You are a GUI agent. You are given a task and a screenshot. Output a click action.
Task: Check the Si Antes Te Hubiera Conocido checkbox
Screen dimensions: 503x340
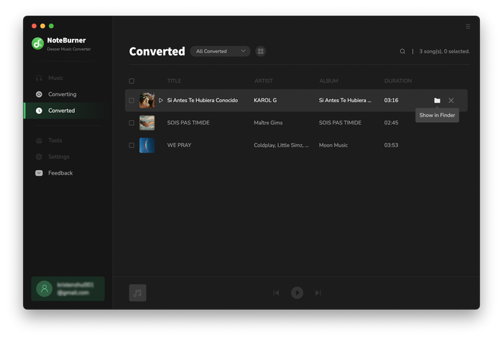point(131,101)
